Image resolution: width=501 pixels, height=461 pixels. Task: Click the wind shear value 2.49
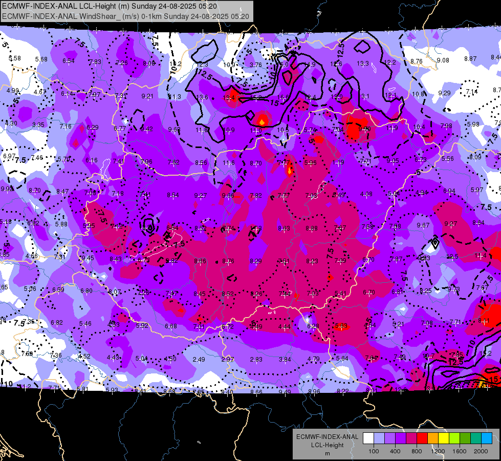click(199, 360)
